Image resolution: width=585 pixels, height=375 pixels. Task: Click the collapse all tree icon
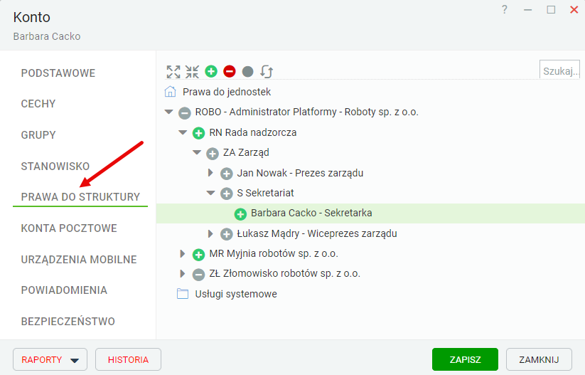pos(192,71)
